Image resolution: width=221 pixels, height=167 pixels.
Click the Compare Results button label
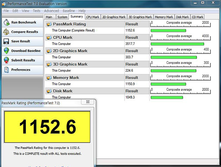tap(25, 32)
